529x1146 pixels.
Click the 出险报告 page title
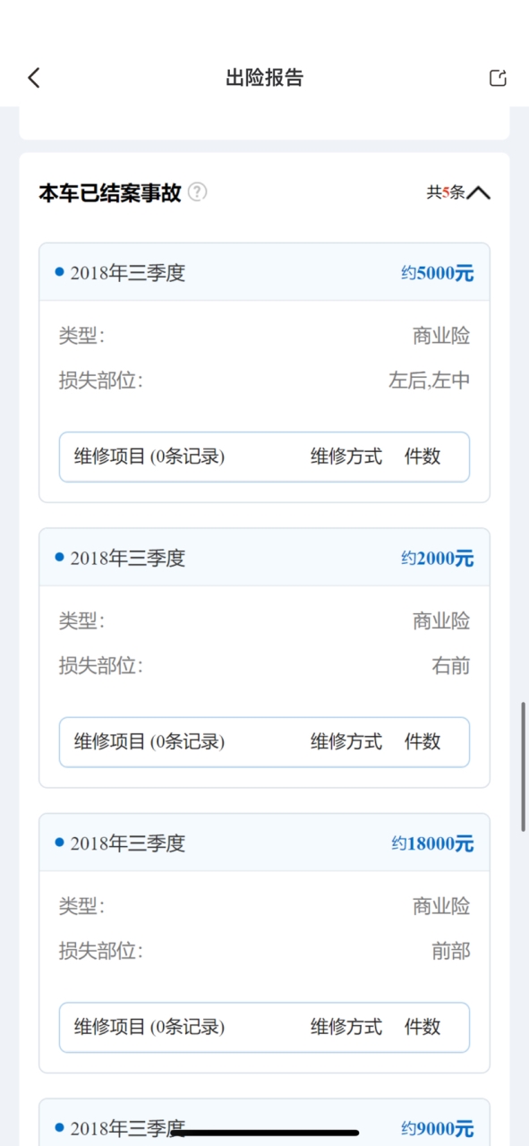coord(264,78)
